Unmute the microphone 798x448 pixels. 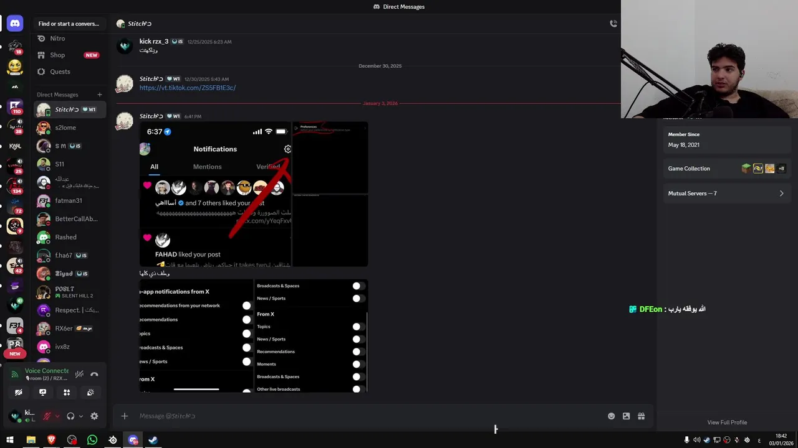click(47, 416)
